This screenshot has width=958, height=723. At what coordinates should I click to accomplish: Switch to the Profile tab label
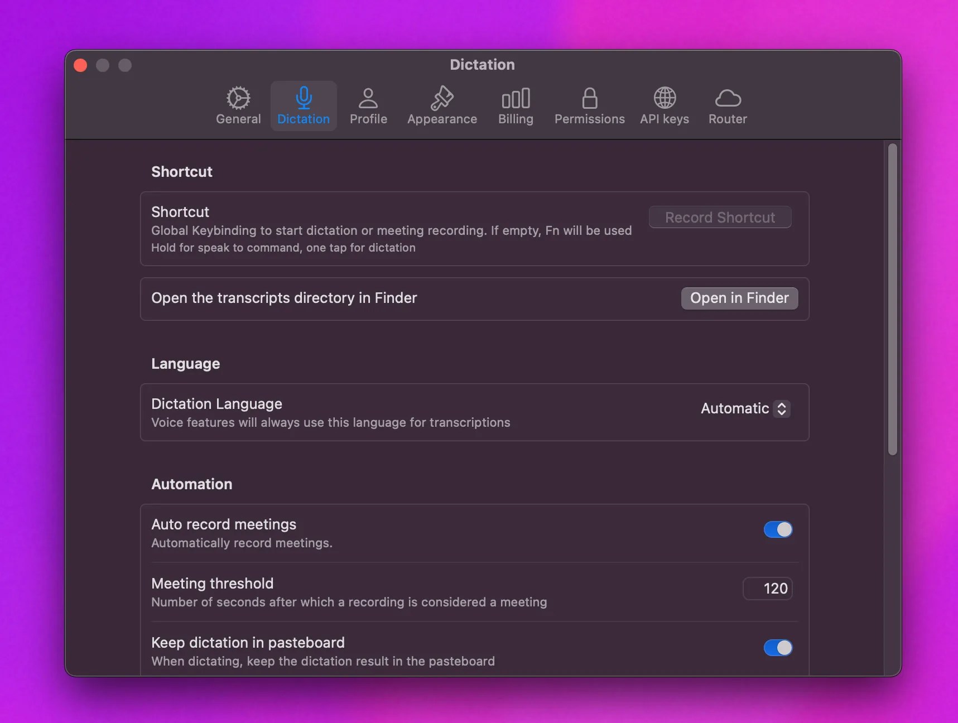pos(368,119)
